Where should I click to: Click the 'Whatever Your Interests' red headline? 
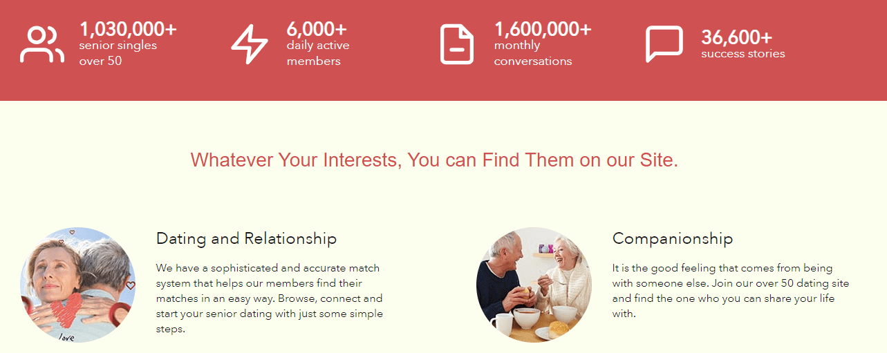tap(434, 160)
